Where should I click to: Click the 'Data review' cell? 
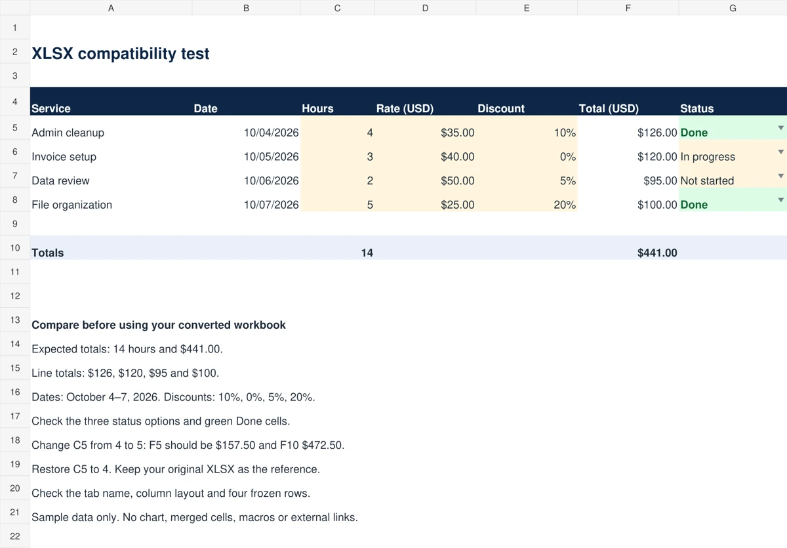coord(111,176)
